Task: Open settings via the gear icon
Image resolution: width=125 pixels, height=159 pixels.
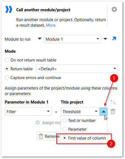Action: pos(114,9)
